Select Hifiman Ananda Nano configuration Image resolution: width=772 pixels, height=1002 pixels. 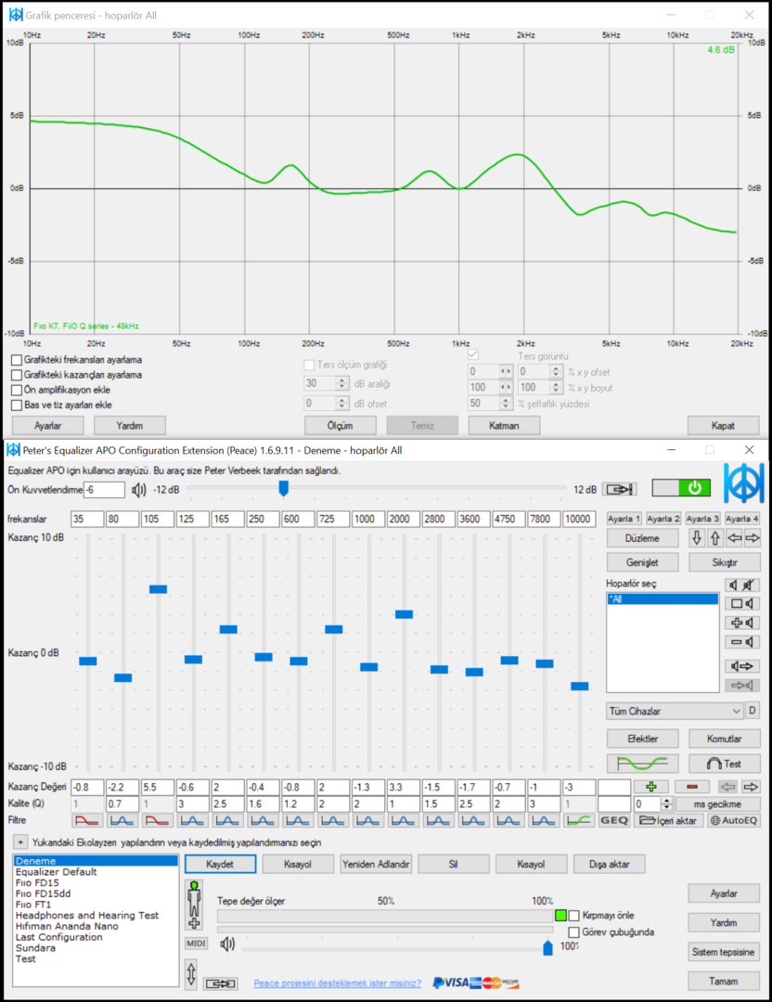[x=67, y=926]
